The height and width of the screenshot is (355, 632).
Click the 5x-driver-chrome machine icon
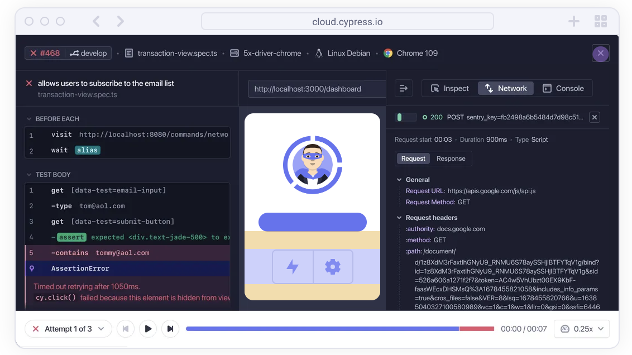[x=234, y=53]
